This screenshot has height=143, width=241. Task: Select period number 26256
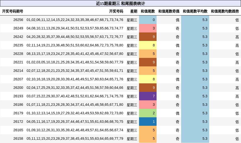[18, 20]
